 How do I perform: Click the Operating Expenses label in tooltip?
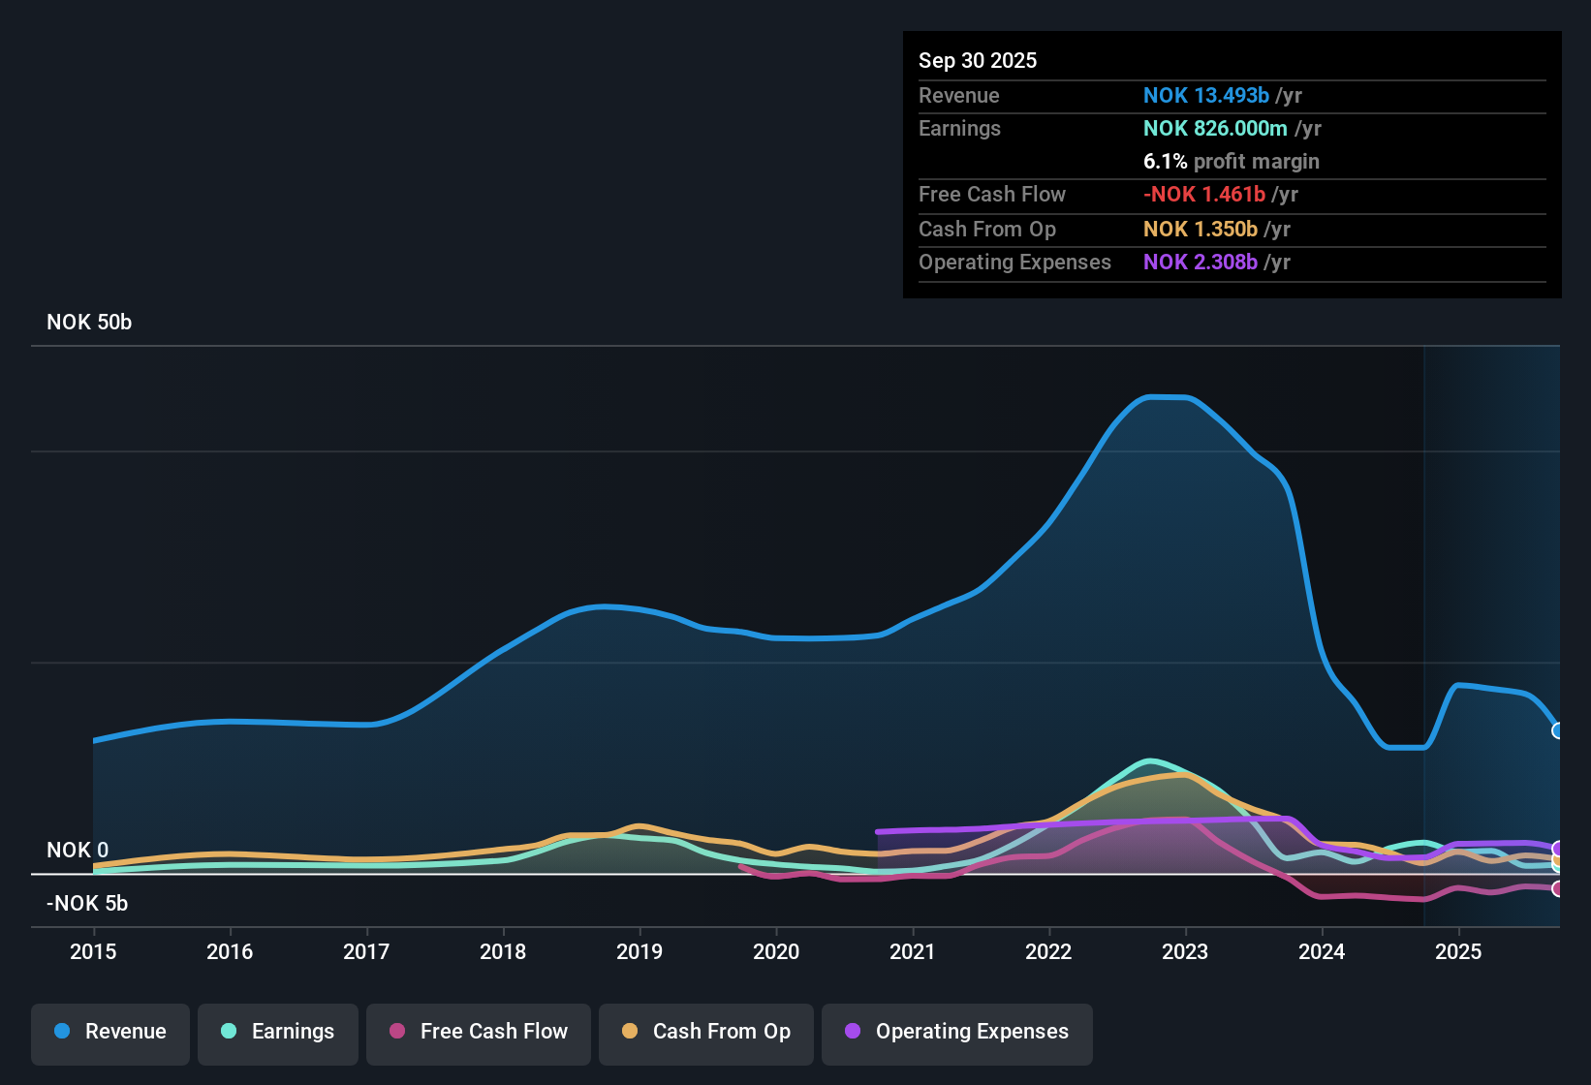[x=1014, y=263]
